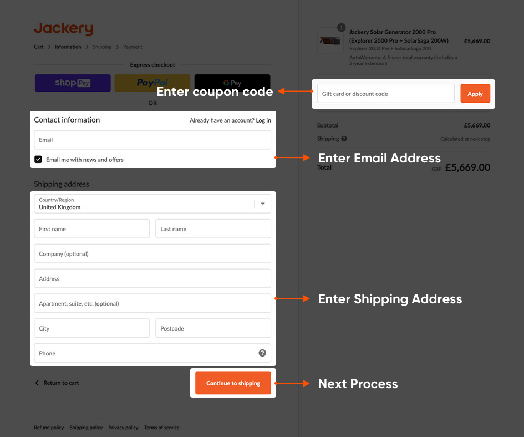Click the phone field help question icon
The width and height of the screenshot is (524, 437).
click(x=262, y=353)
